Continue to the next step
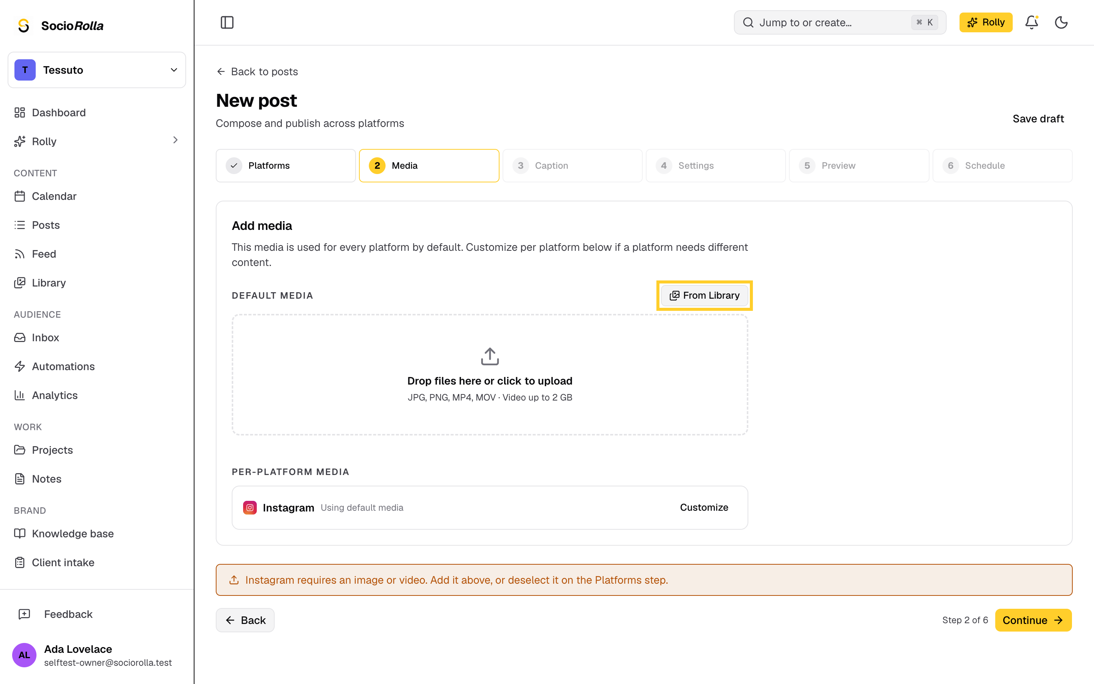This screenshot has width=1094, height=684. 1033,620
